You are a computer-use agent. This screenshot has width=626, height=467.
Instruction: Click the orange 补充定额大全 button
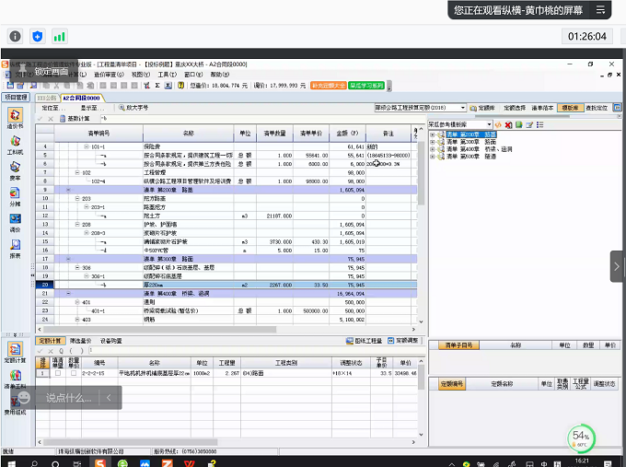[x=328, y=86]
